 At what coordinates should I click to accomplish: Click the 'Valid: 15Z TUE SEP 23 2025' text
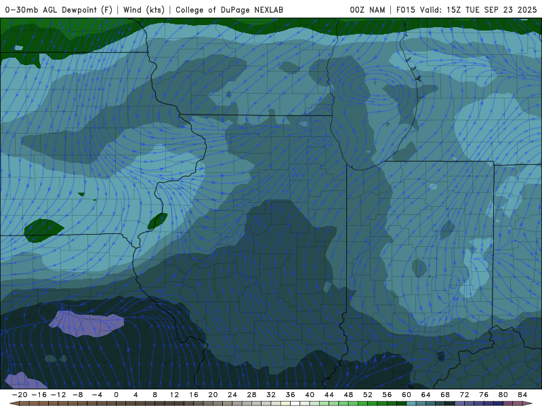point(478,9)
